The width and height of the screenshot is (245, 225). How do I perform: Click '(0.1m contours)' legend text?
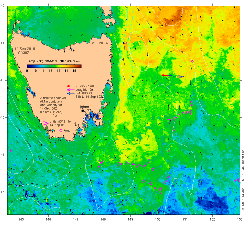pyautogui.click(x=51, y=101)
